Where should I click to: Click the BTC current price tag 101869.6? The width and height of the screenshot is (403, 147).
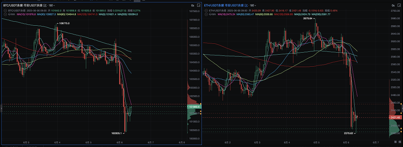pyautogui.click(x=194, y=106)
